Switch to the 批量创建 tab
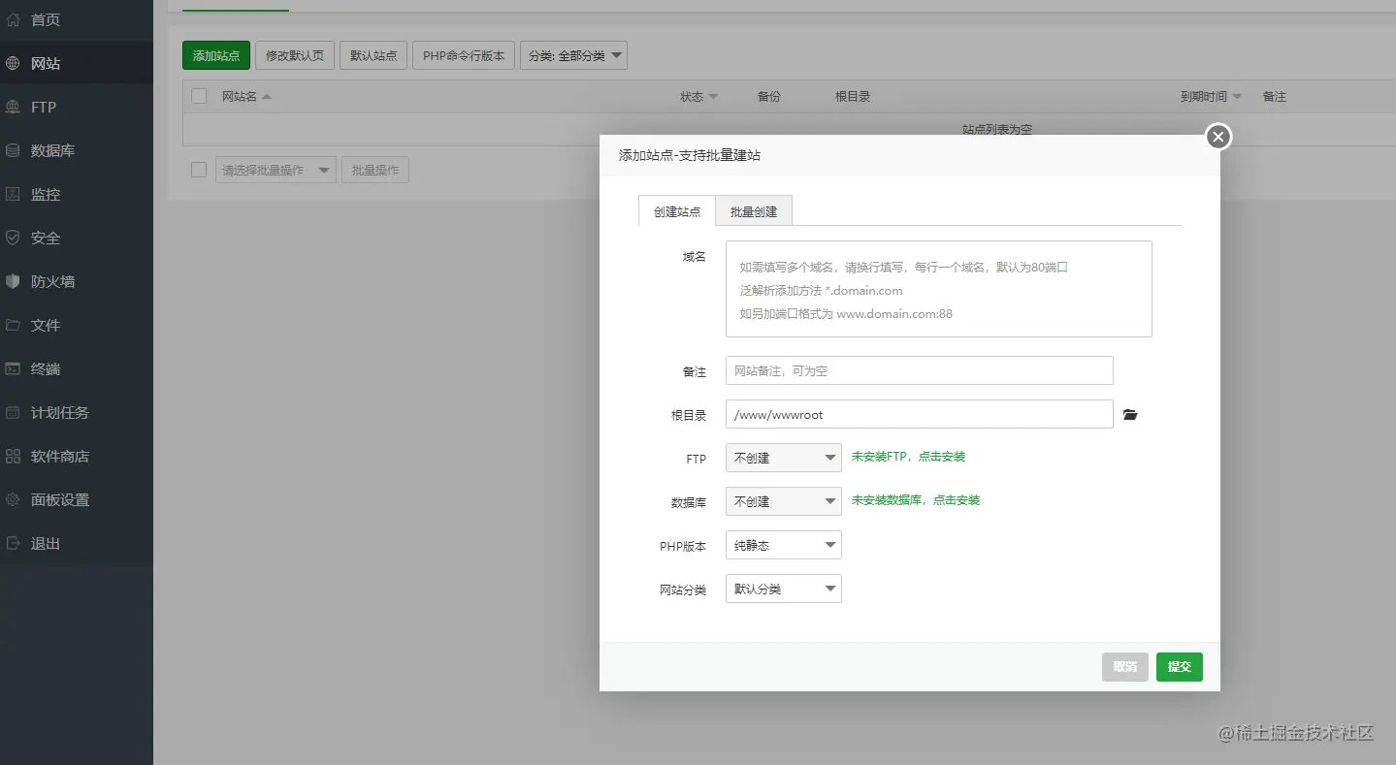 point(754,211)
